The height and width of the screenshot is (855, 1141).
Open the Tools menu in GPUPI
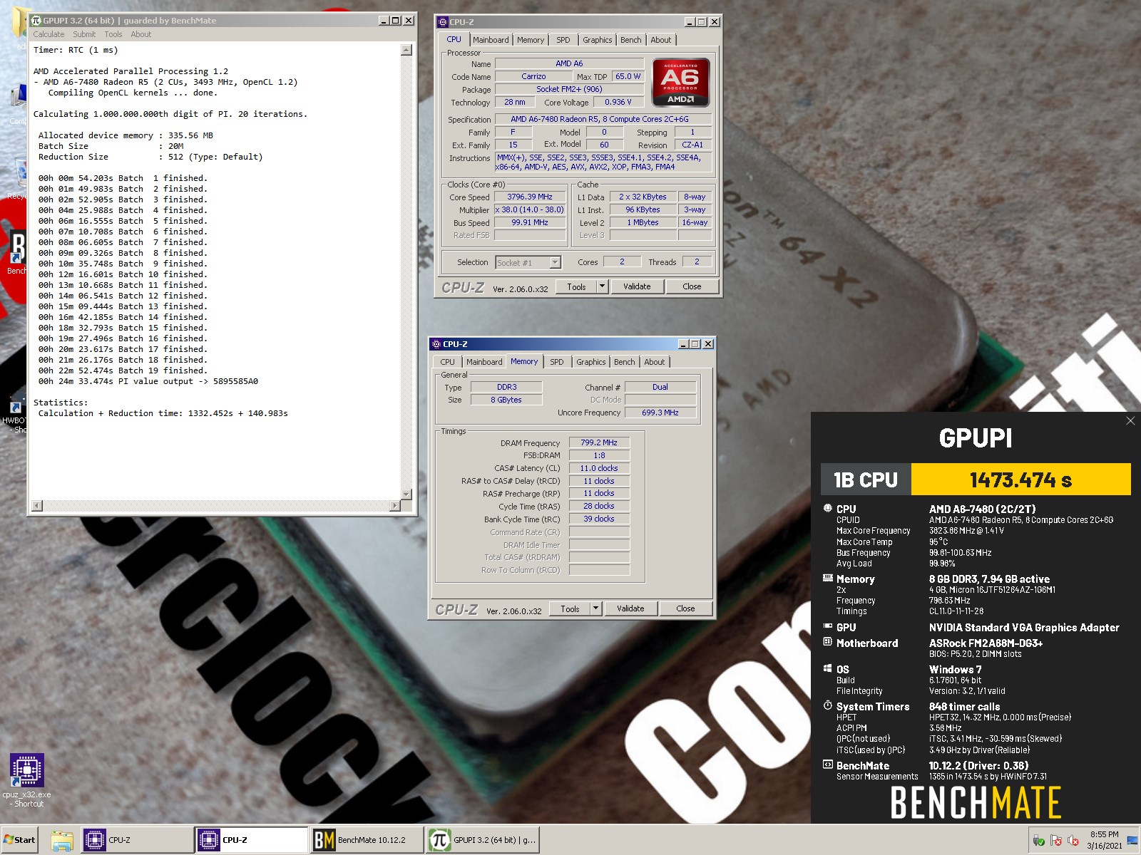click(x=113, y=34)
